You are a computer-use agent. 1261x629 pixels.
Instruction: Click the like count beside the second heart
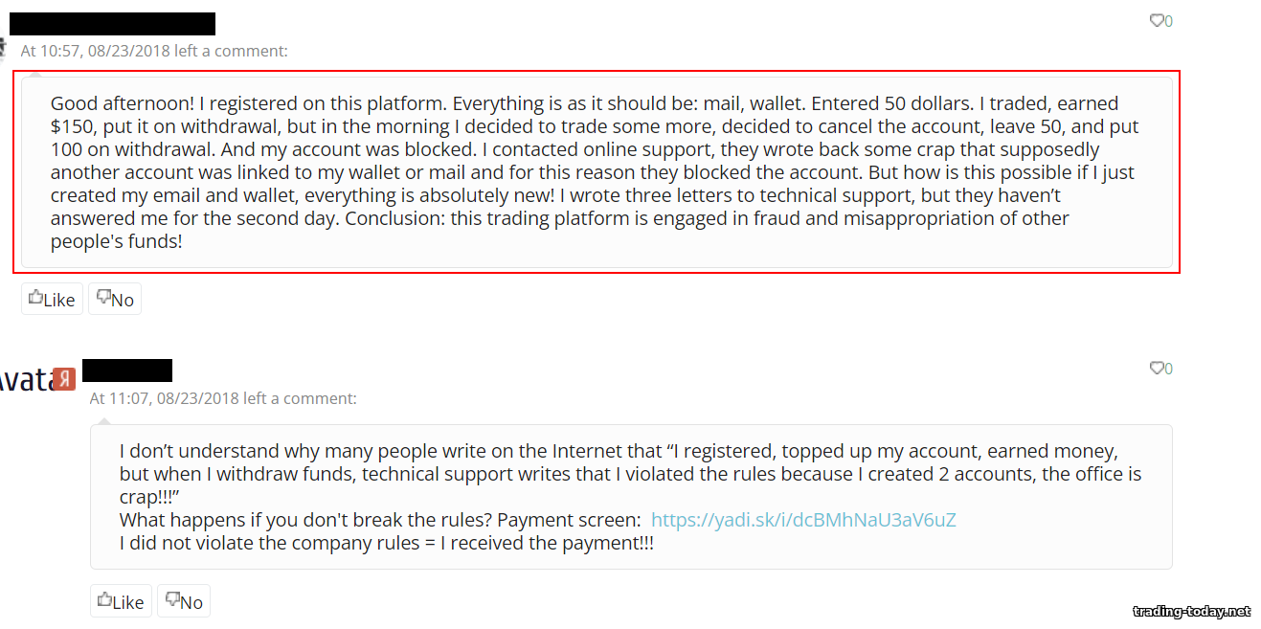click(1168, 369)
